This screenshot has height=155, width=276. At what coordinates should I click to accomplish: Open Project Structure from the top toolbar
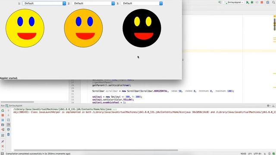pyautogui.click(x=268, y=3)
